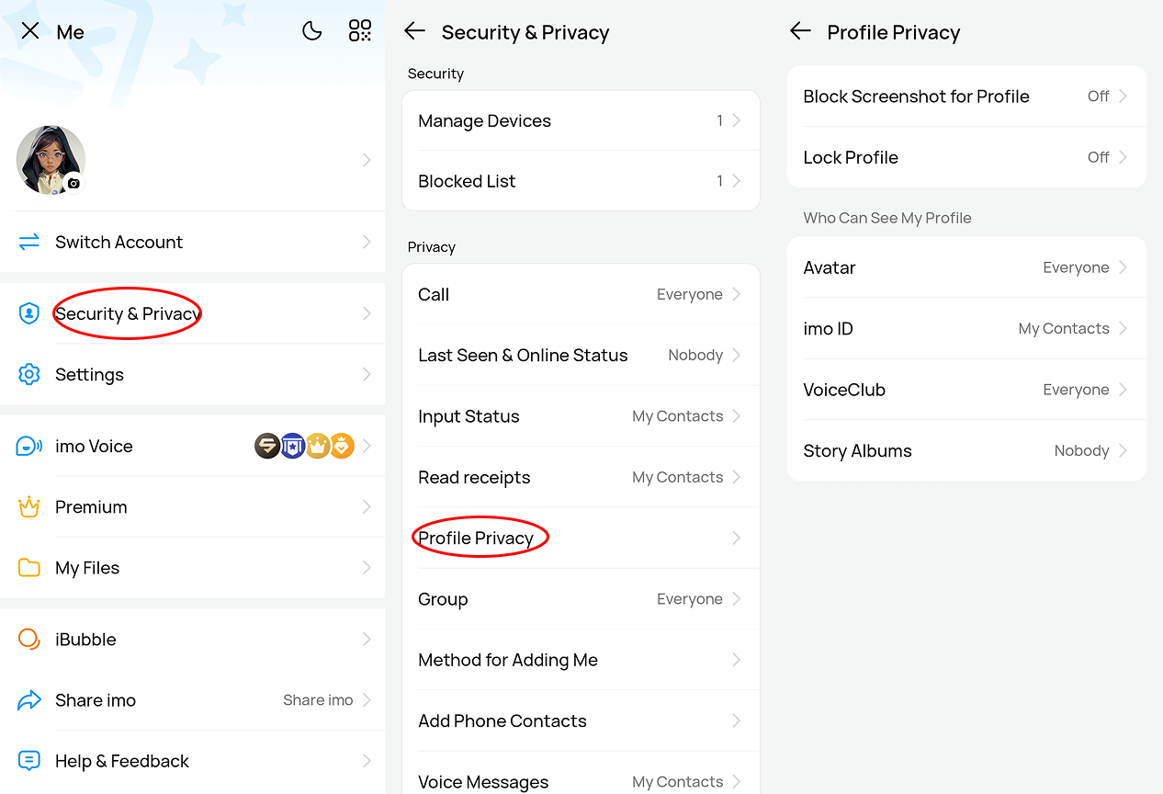Image resolution: width=1163 pixels, height=794 pixels.
Task: Change Story Albums visibility from Nobody
Action: click(x=966, y=450)
